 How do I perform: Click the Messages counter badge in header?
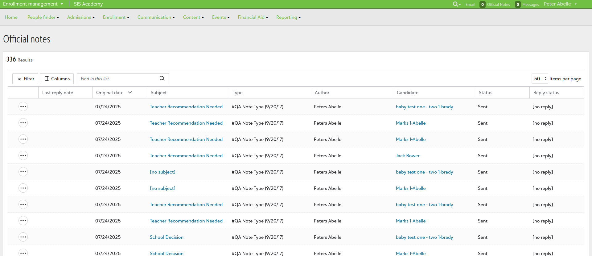coord(518,4)
